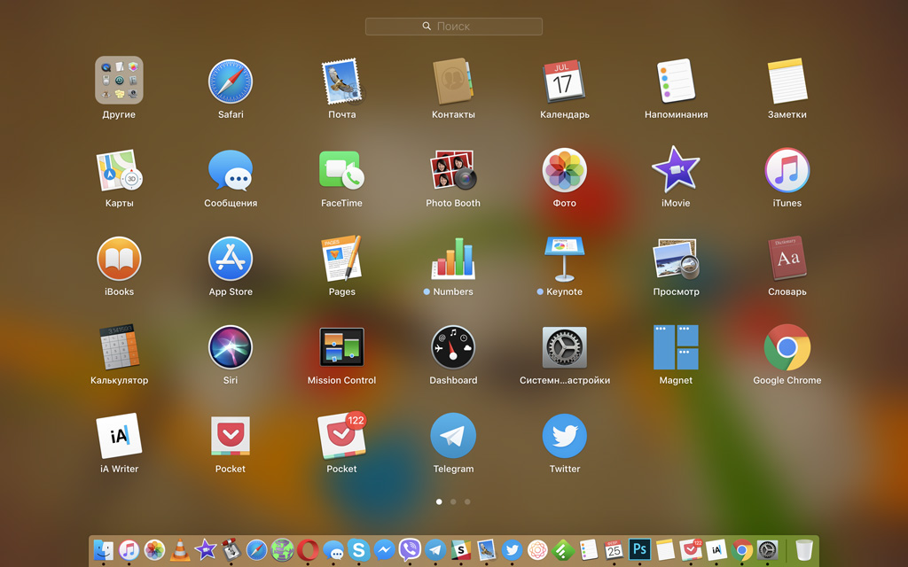Jump to the third Launchpad page dot
This screenshot has height=567, width=908.
click(x=467, y=501)
